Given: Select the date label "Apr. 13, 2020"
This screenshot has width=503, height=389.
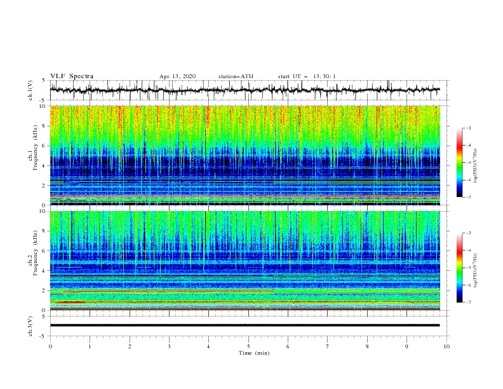Looking at the screenshot, I should [177, 76].
